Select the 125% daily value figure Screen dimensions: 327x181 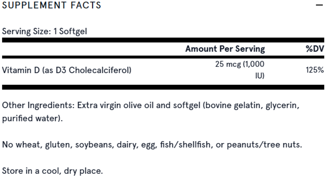click(315, 70)
